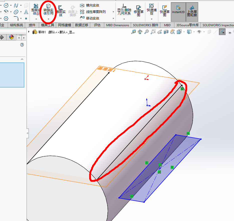Click the 等距实体 offset entities tool
The width and height of the screenshot is (234, 221).
(x=61, y=11)
